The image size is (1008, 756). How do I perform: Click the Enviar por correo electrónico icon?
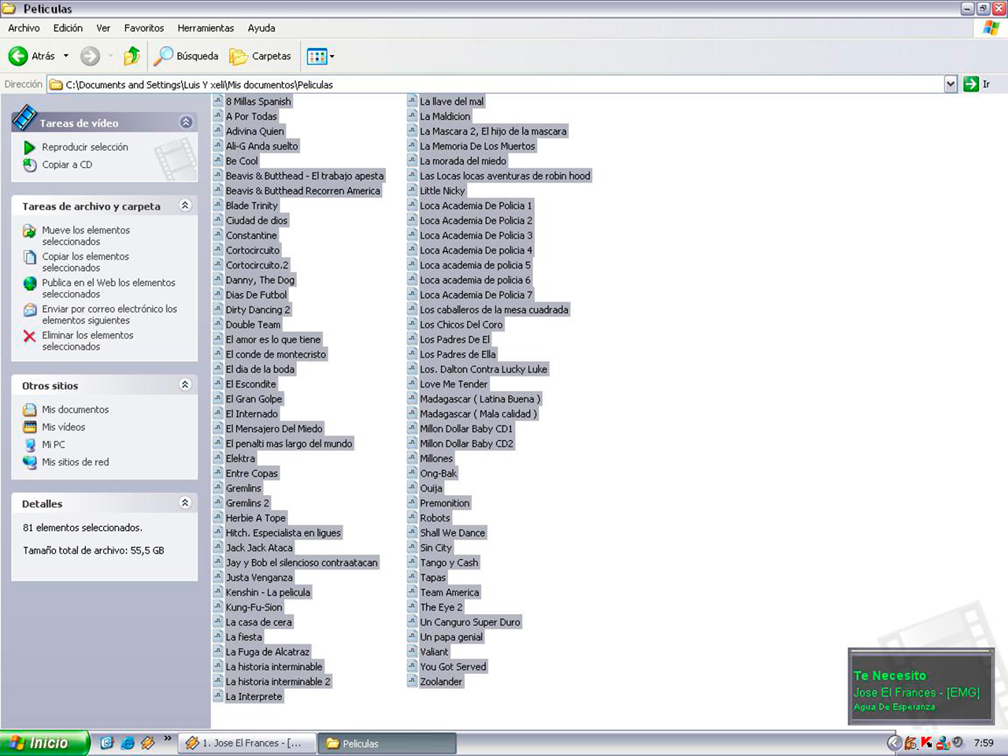point(30,309)
